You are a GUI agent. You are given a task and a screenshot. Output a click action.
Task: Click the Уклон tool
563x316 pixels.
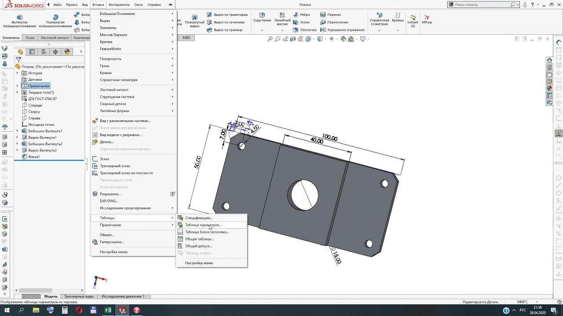(x=302, y=22)
